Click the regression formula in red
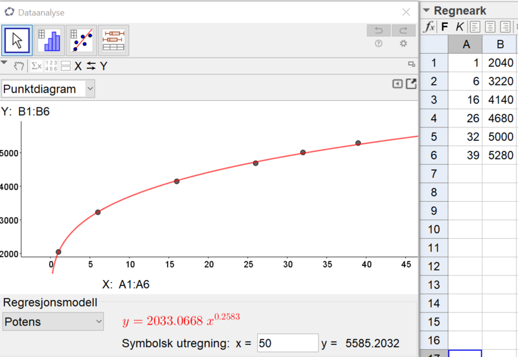 pyautogui.click(x=181, y=319)
